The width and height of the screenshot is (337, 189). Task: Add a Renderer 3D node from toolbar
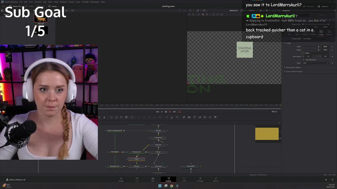coord(215,117)
